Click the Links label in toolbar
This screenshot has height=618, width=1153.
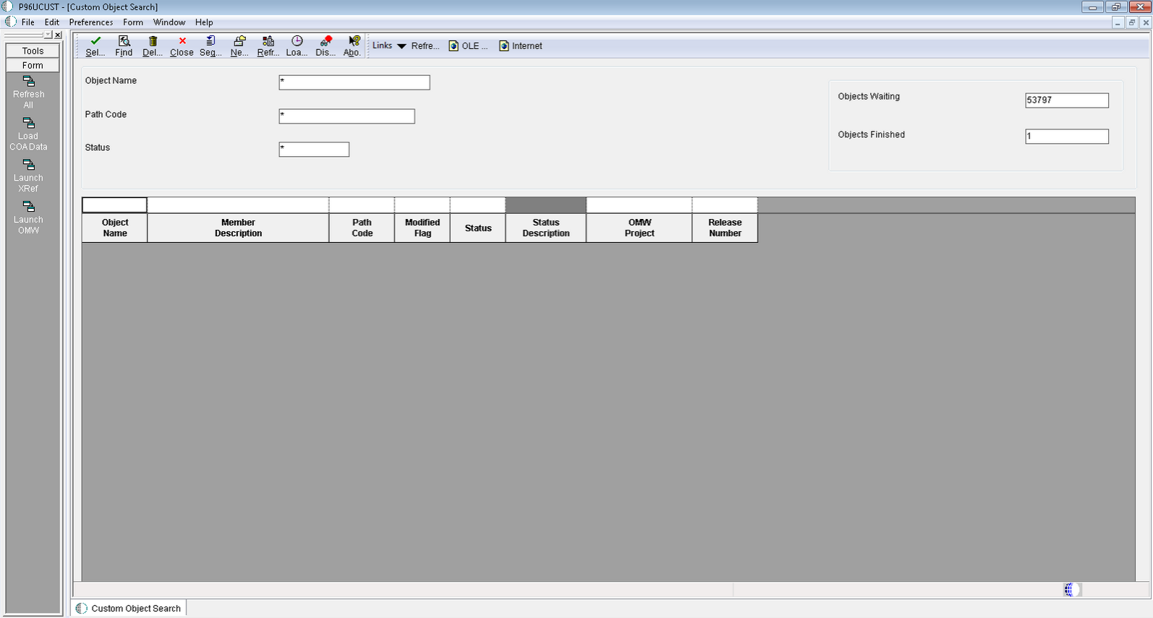[x=382, y=46]
